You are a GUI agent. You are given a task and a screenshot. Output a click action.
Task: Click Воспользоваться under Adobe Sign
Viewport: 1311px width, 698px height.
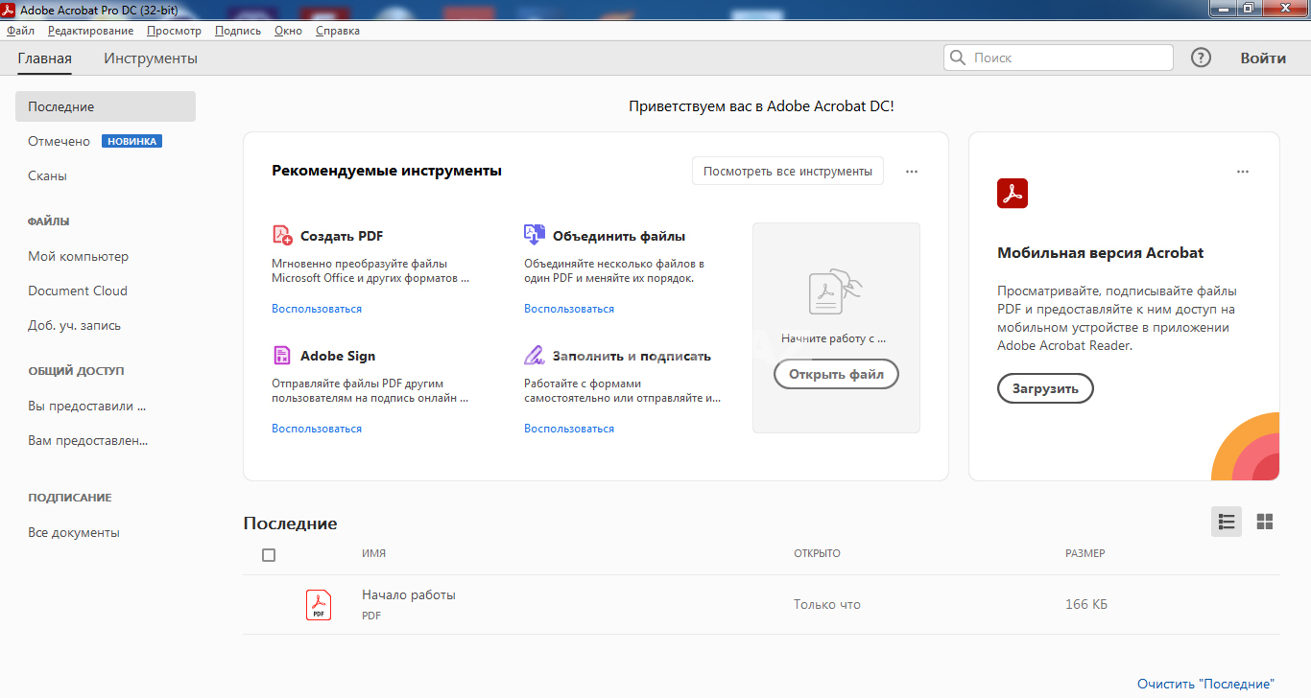(317, 429)
